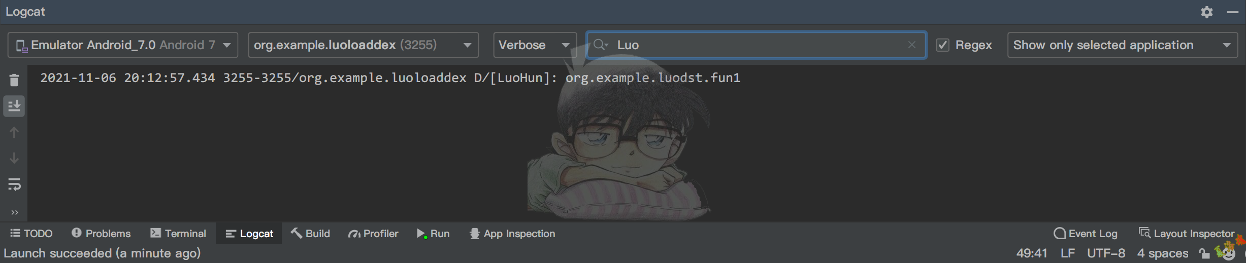Toggle soft-wrap for log lines
The width and height of the screenshot is (1246, 263).
coord(14,184)
